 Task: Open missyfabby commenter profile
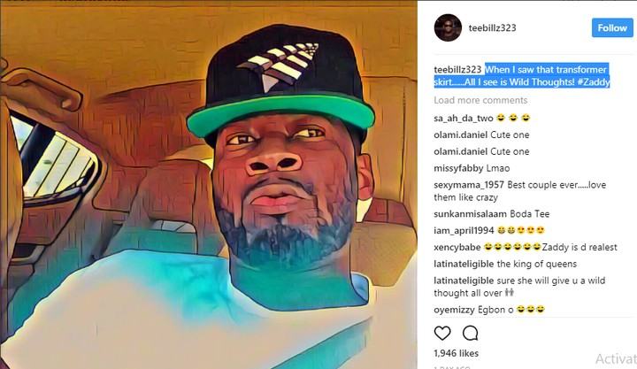point(458,168)
